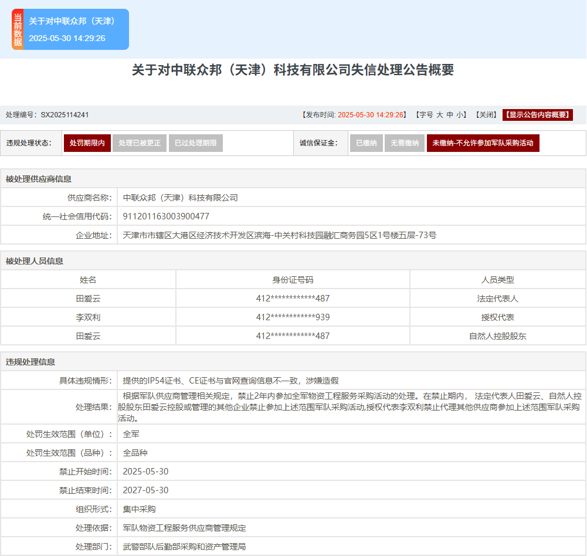
Task: Set font size to 中
Action: coord(450,115)
